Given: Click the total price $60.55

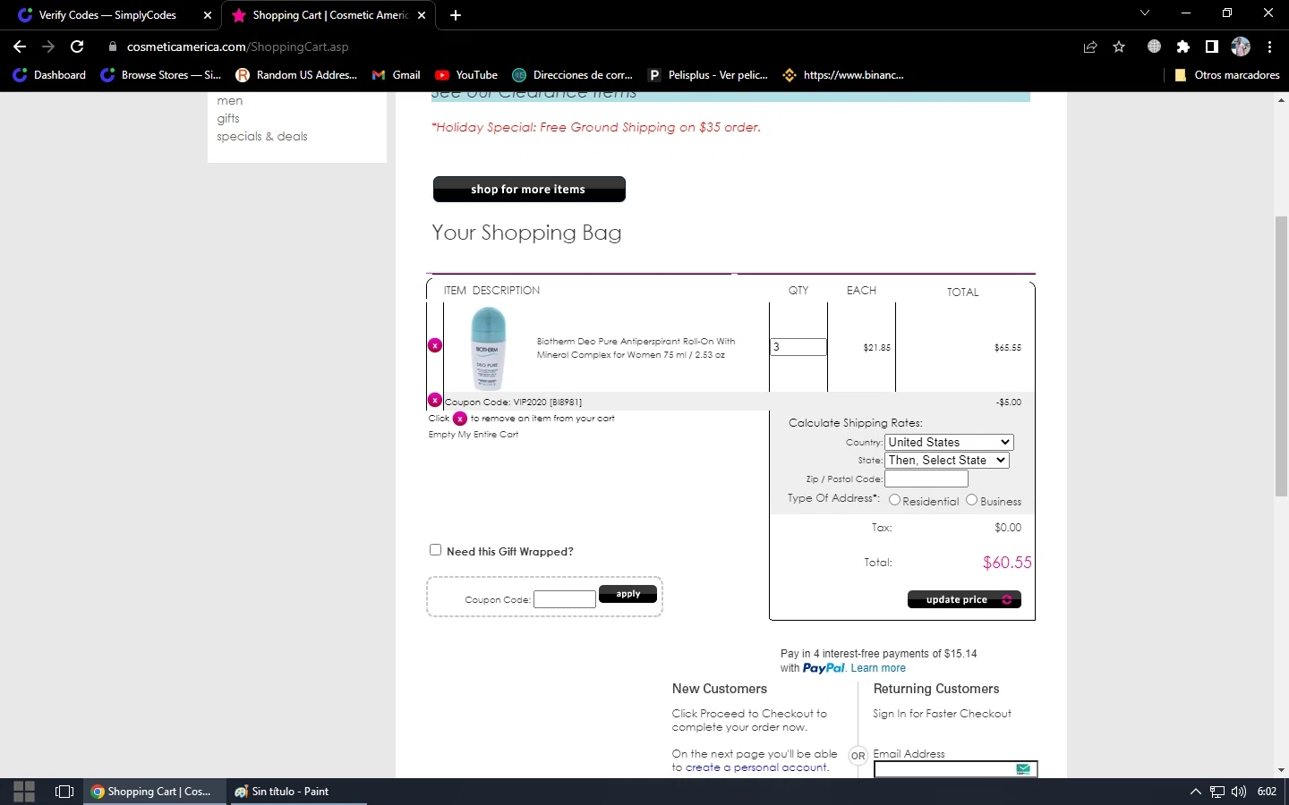Looking at the screenshot, I should (x=1007, y=563).
